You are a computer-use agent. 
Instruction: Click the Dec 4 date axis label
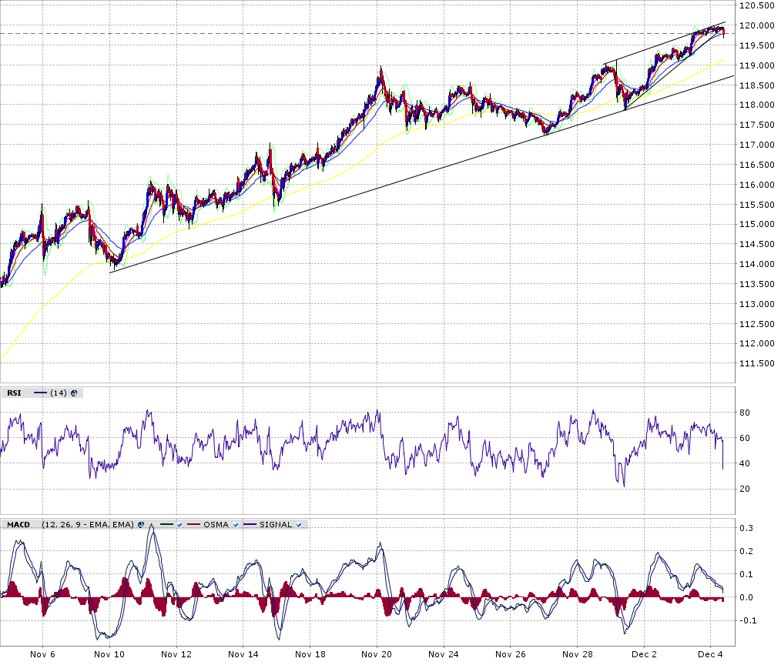click(711, 654)
